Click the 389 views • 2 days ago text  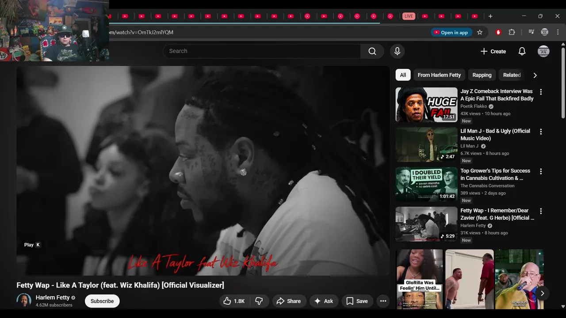click(x=483, y=193)
